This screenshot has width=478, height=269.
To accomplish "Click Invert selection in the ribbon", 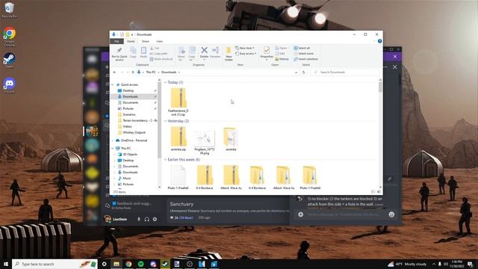I will tap(305, 59).
